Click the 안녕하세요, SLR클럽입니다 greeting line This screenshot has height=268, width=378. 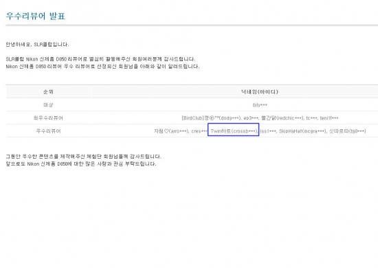(37, 45)
